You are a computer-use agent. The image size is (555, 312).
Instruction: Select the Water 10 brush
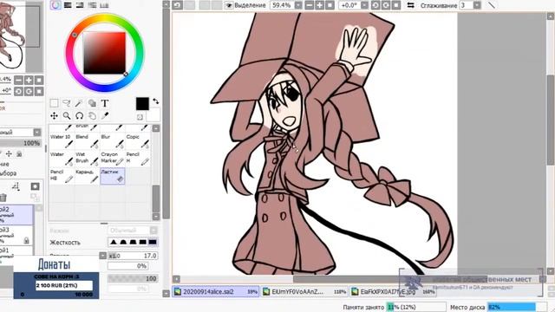[x=62, y=140]
